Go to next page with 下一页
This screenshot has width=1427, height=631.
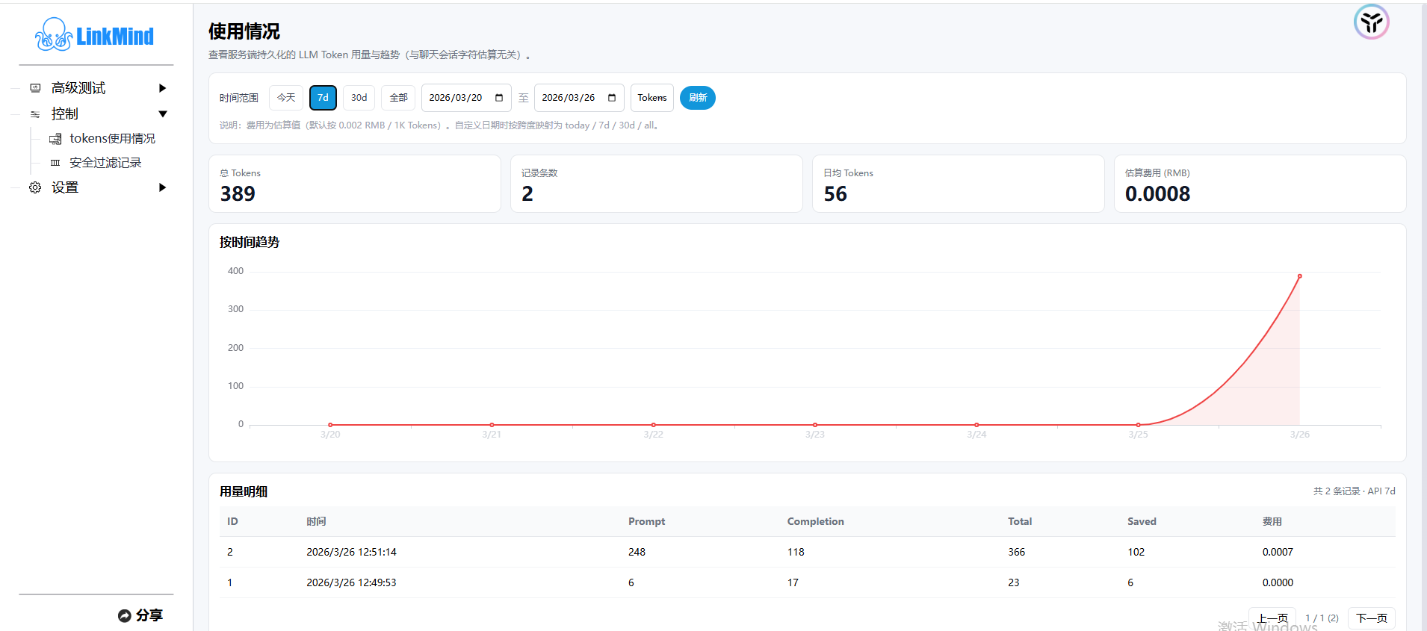pos(1371,618)
